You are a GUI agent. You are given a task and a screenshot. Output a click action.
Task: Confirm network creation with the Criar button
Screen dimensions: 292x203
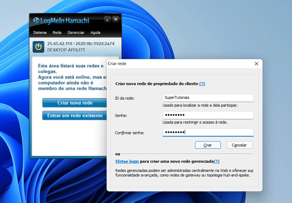pos(208,145)
